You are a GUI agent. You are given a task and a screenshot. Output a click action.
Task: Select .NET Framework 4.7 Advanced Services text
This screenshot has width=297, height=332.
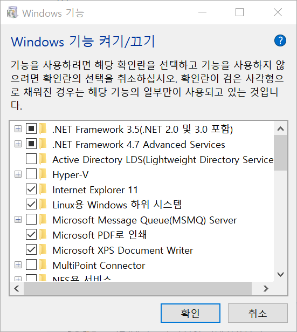(139, 145)
